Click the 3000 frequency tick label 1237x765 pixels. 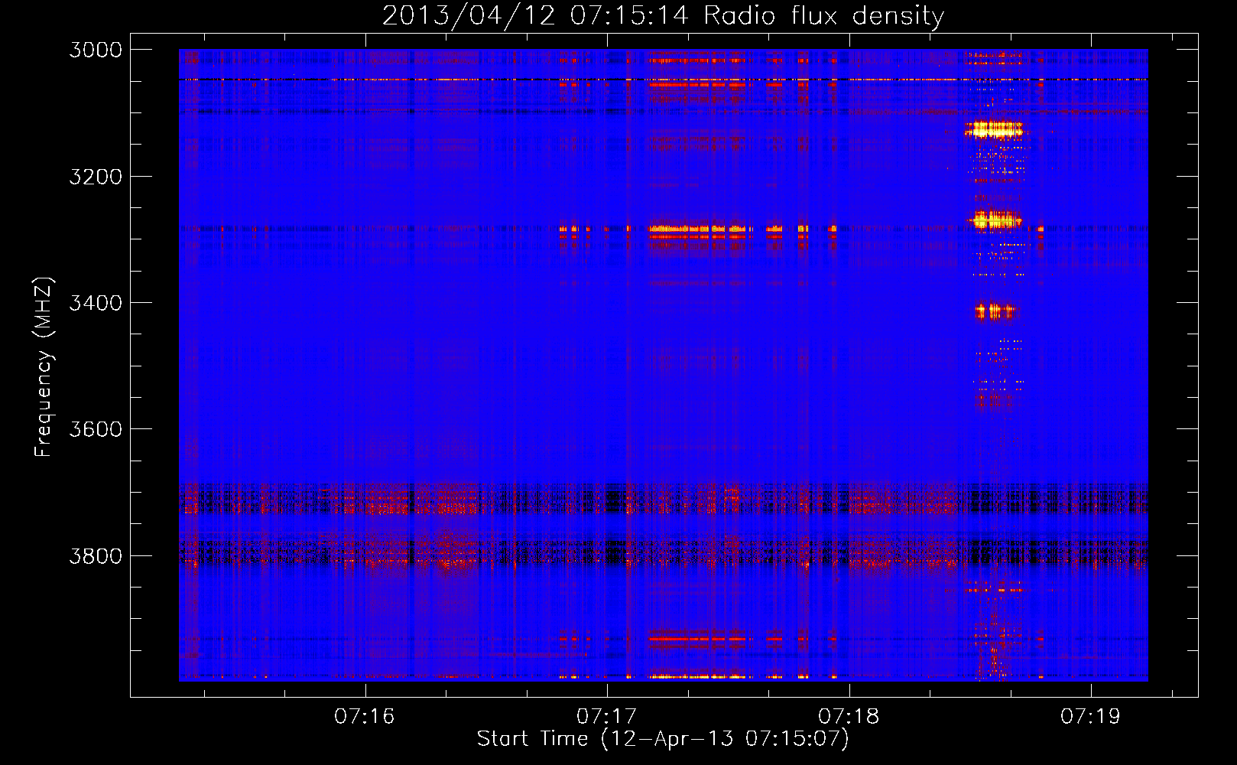coord(96,50)
